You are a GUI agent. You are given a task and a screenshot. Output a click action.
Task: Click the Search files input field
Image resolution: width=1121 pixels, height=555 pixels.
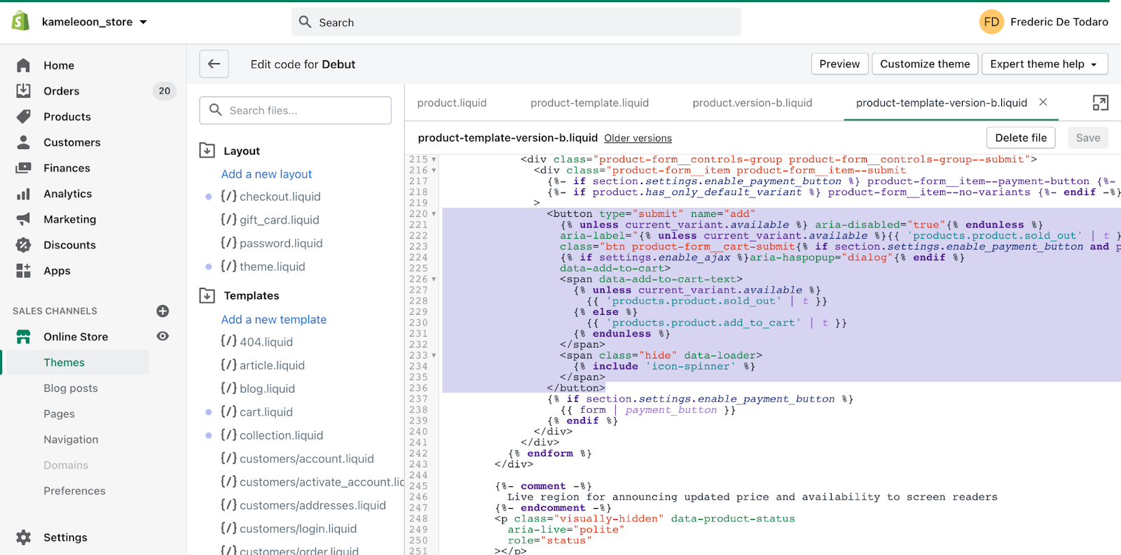click(296, 111)
